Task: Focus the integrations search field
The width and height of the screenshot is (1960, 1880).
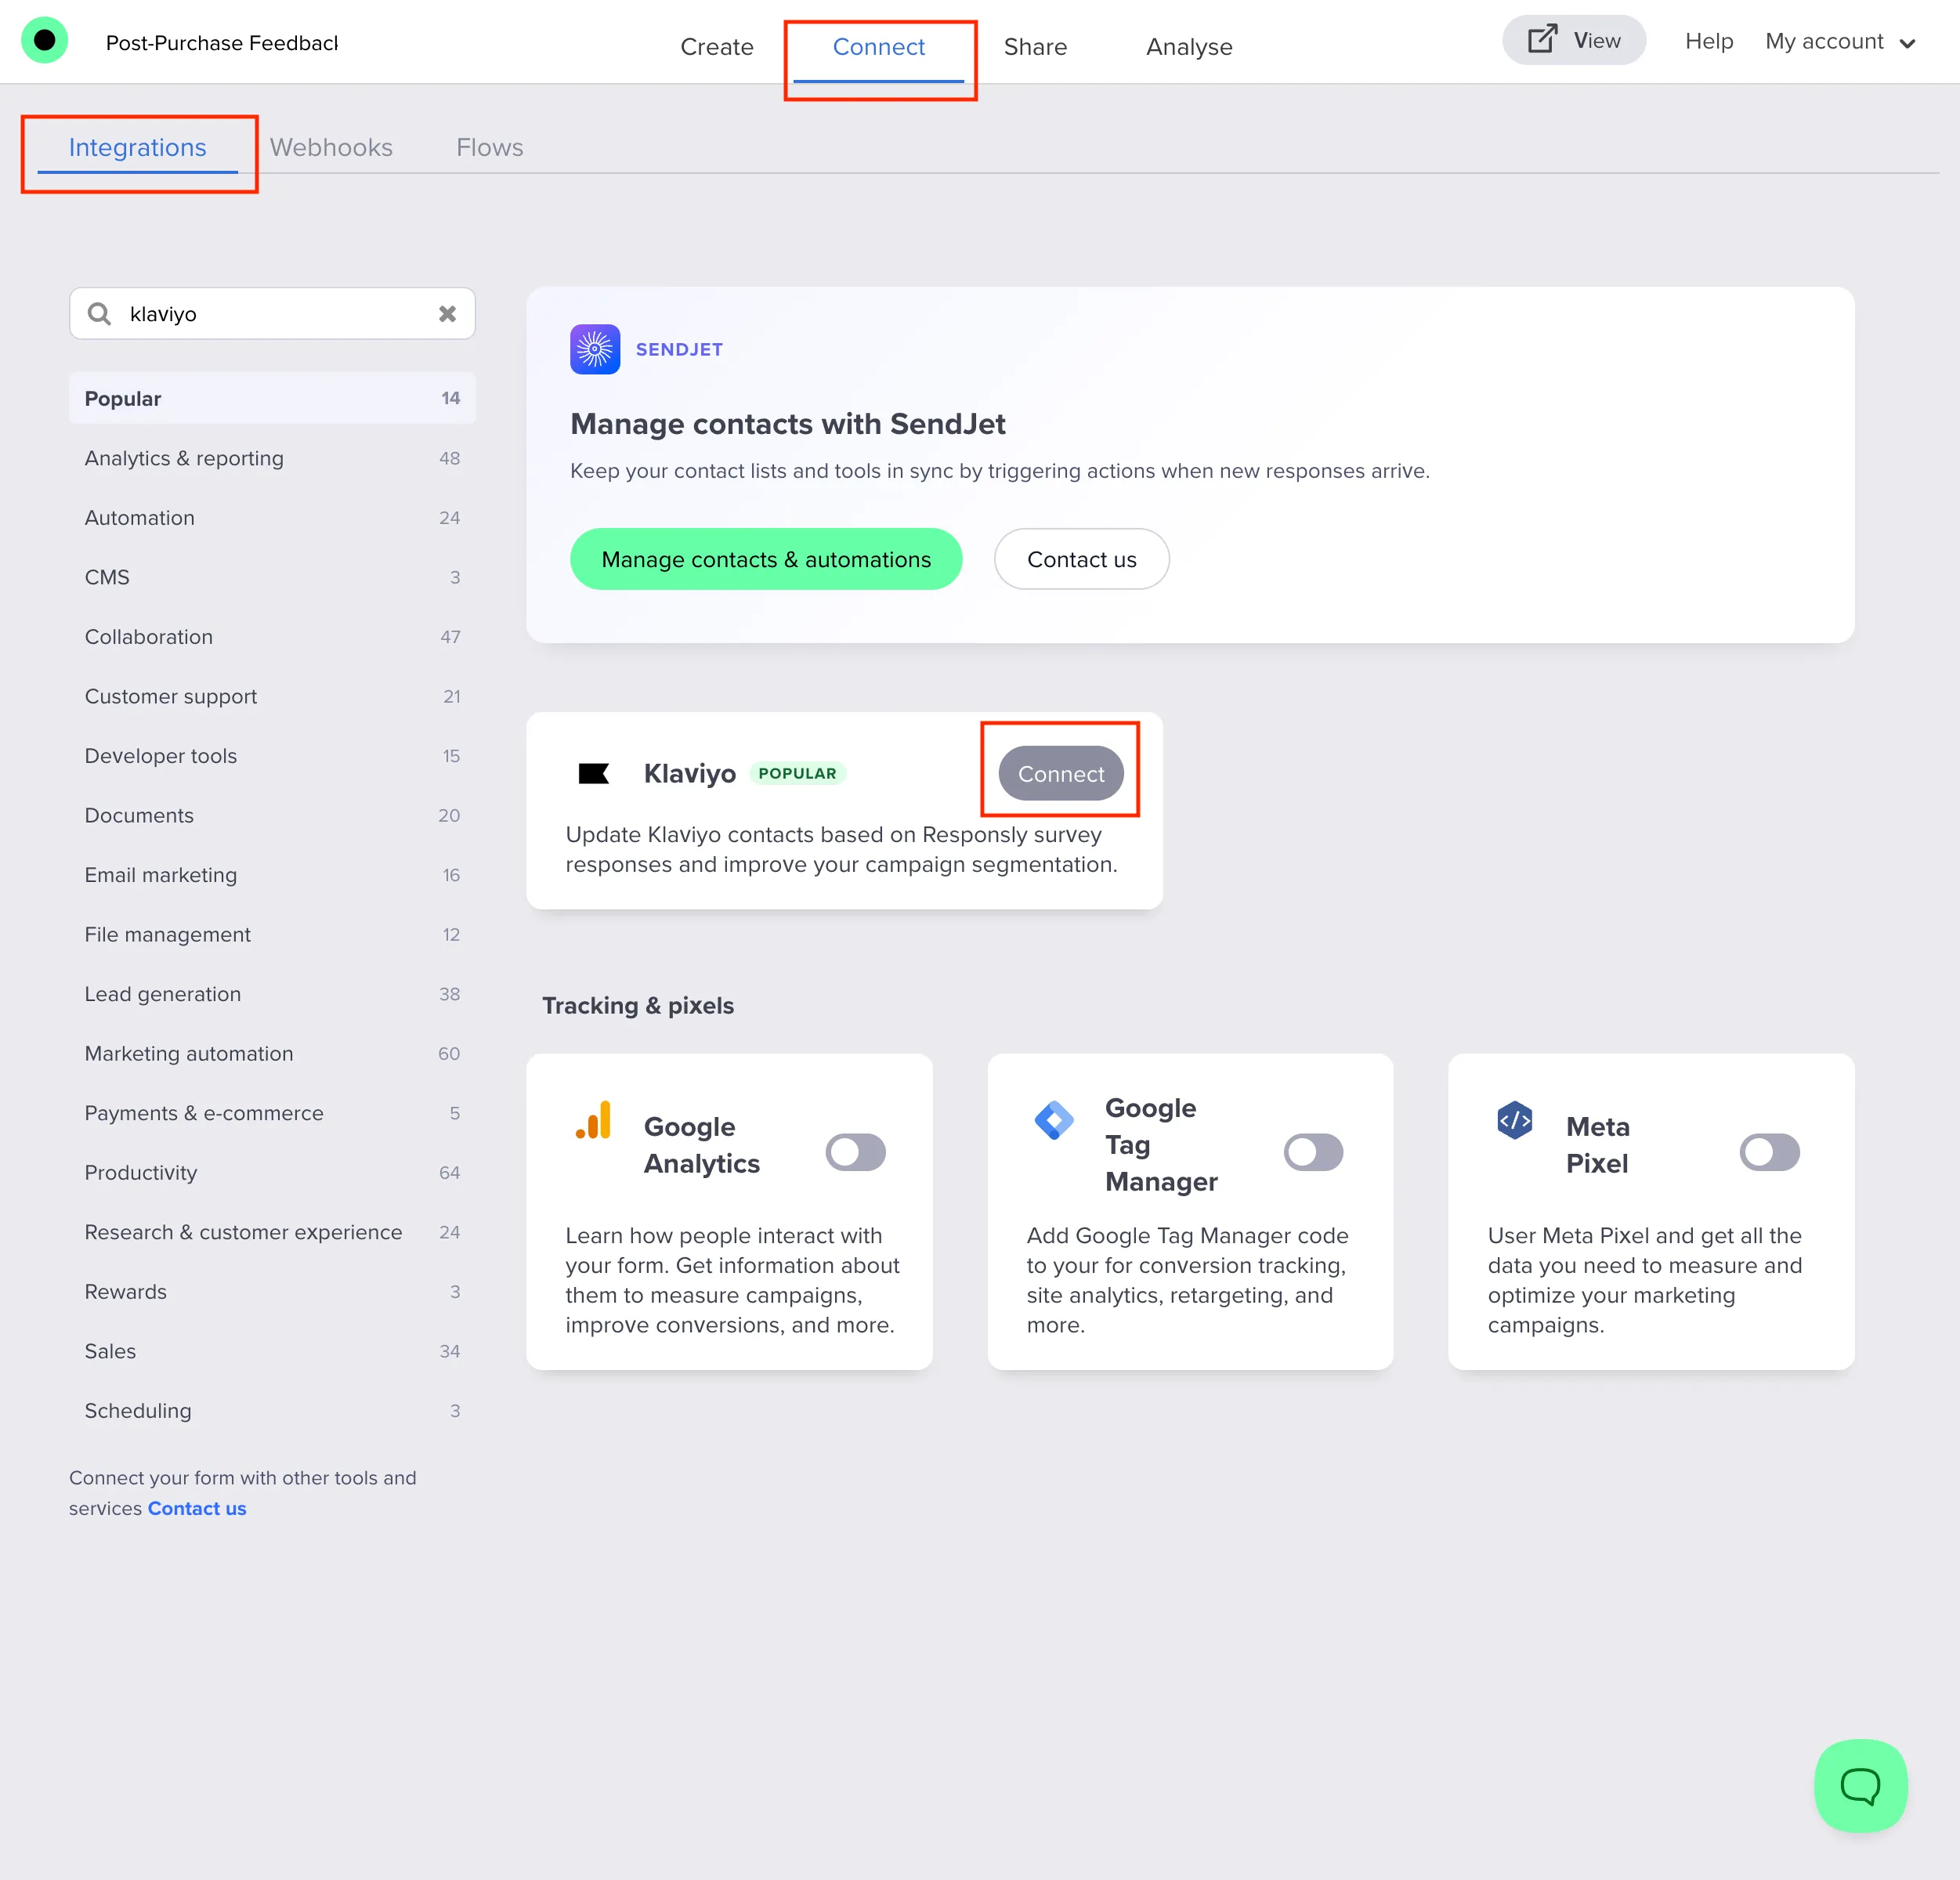Action: click(x=272, y=314)
